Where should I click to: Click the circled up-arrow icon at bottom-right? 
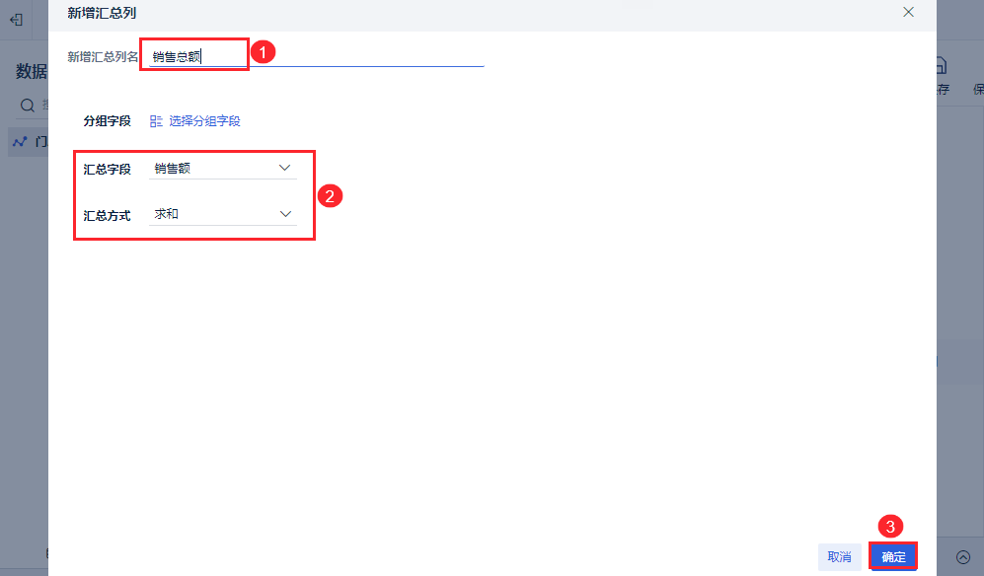tap(962, 556)
